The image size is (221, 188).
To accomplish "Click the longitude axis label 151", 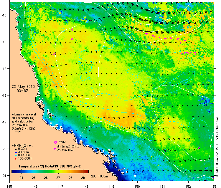I will [163, 187].
